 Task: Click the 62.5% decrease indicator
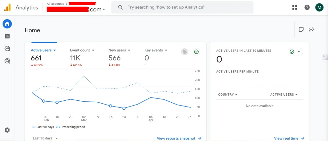point(76,65)
